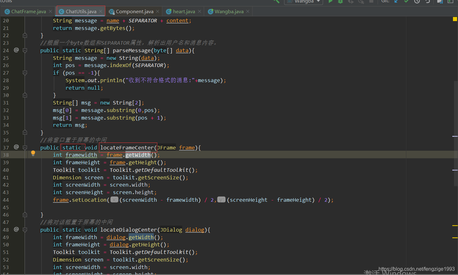Click 'println' on line 28
This screenshot has width=458, height=275.
pos(111,80)
